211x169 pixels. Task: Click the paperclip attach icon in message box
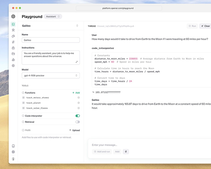point(126,152)
